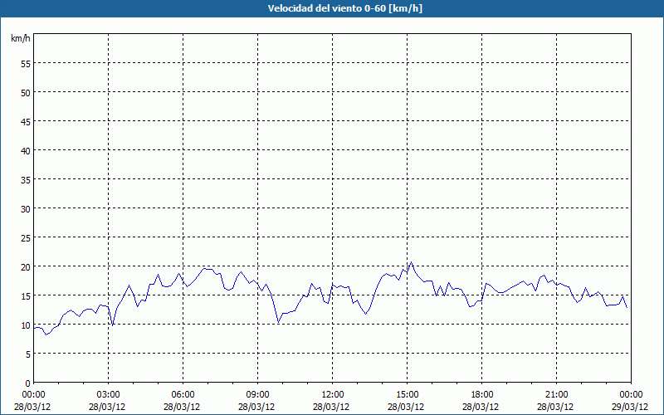Click the 28/03/12 date under 12:00
Viewport: 664px width, 415px height.
pos(331,407)
